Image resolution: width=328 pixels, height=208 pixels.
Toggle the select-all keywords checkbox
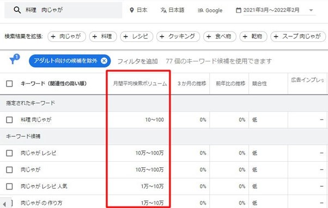9,84
